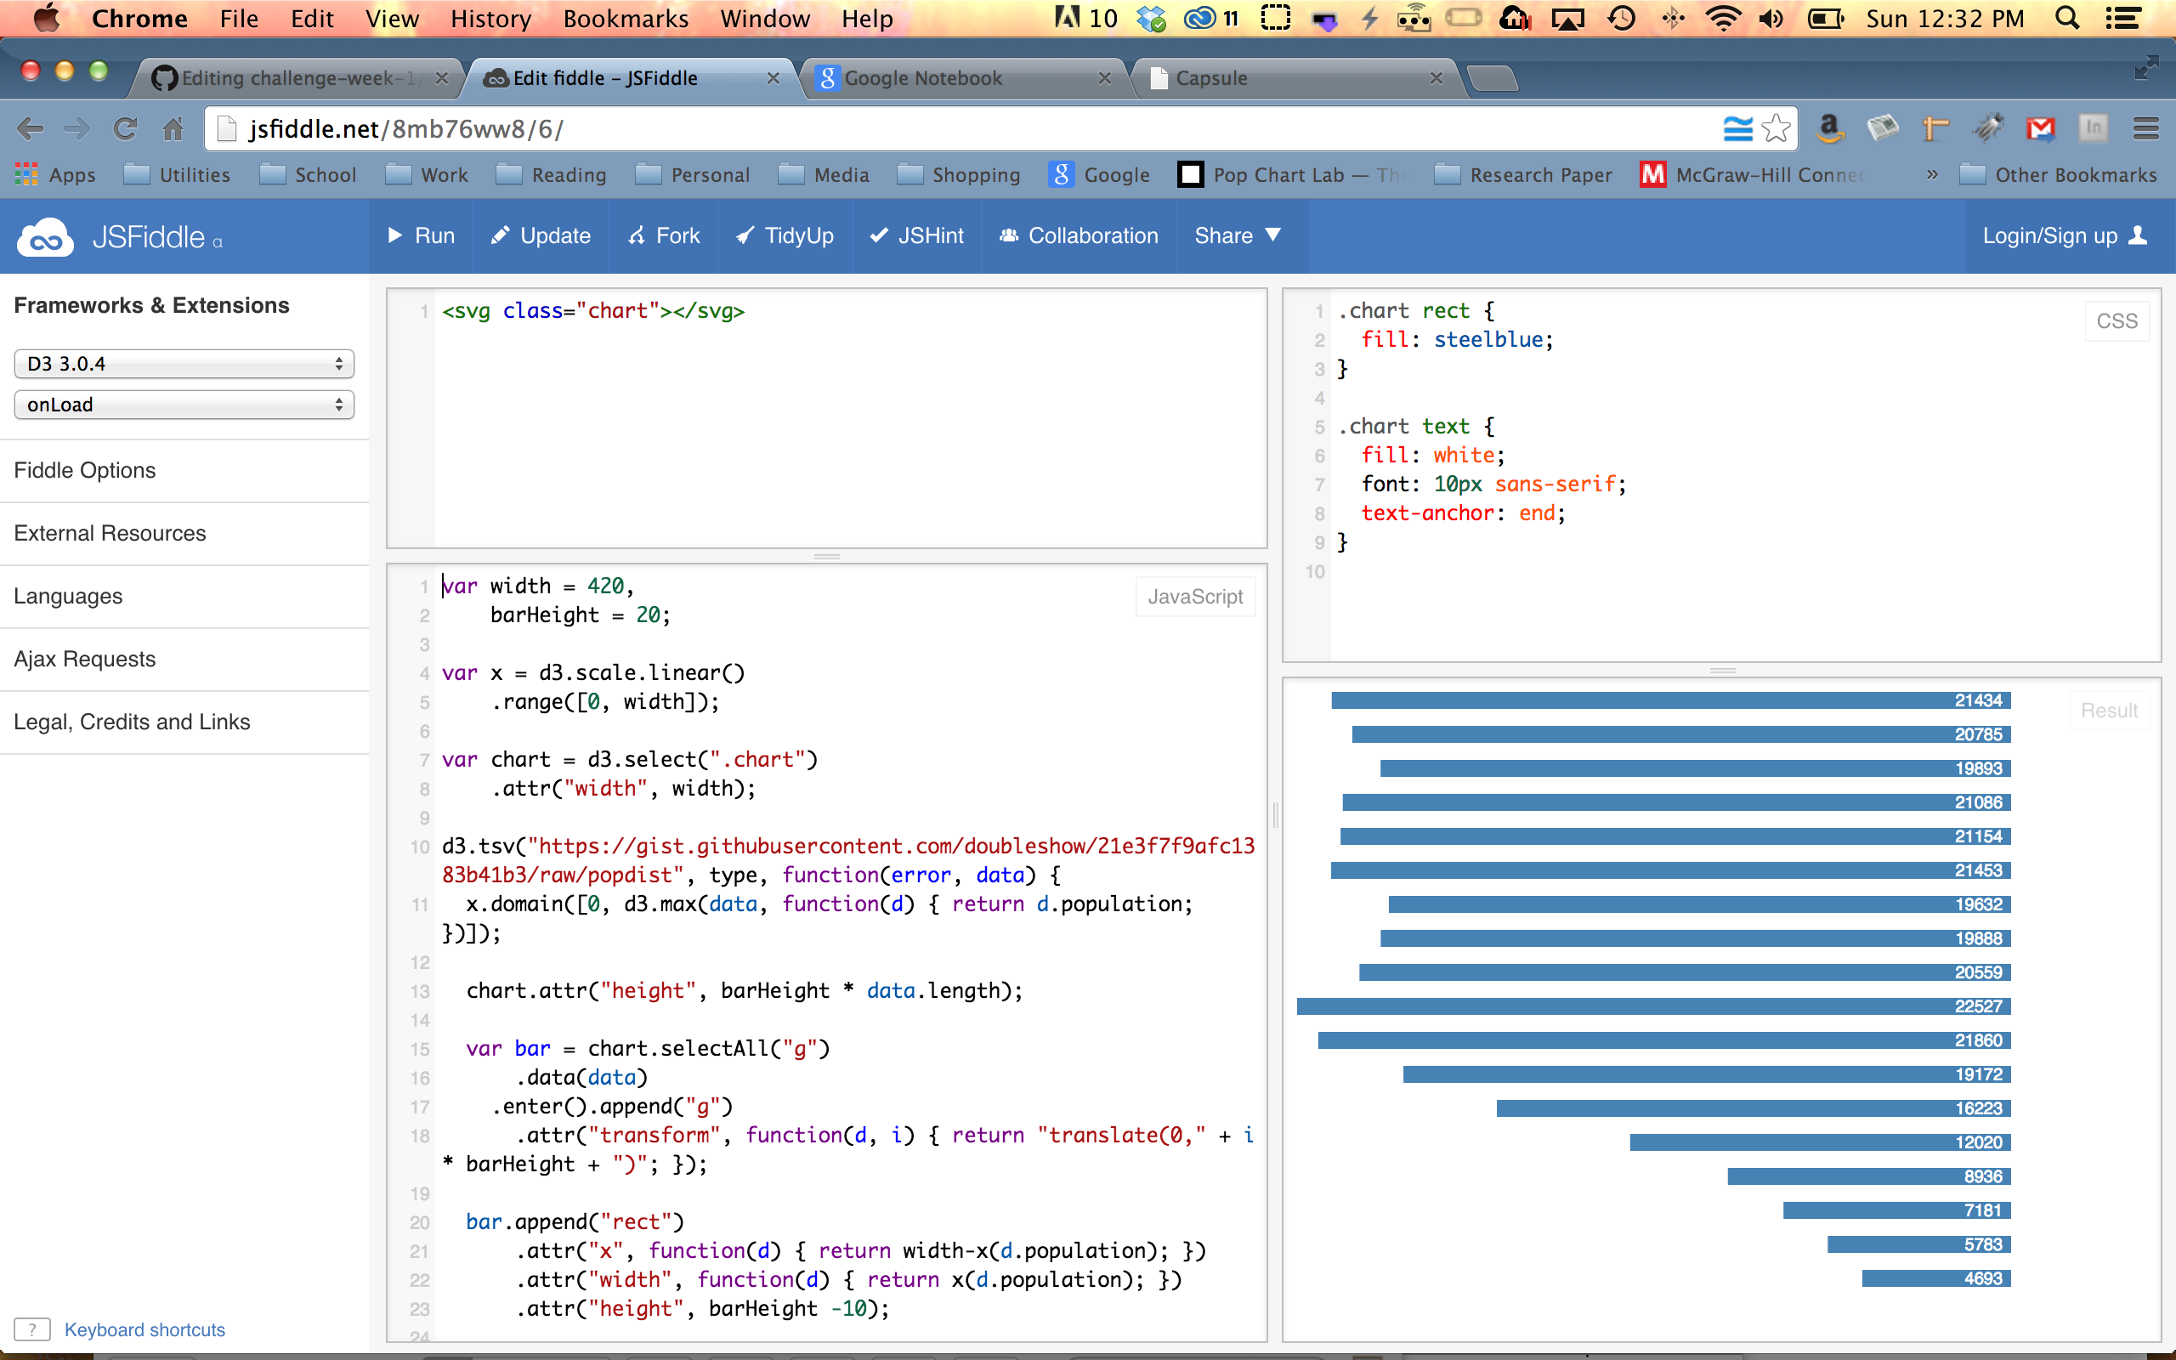Screen dimensions: 2176x1360
Task: Click the enter fullscreen arrows icon
Action: click(2147, 66)
